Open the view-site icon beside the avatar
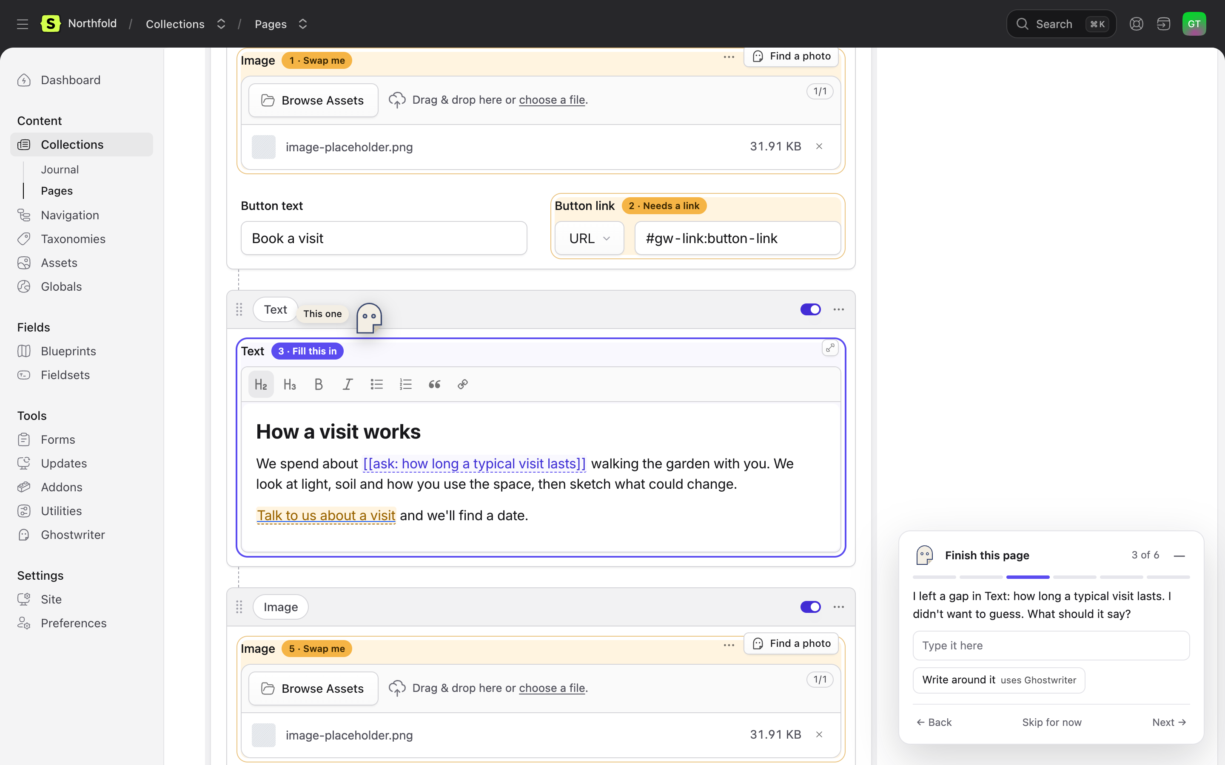This screenshot has height=765, width=1225. pos(1163,24)
